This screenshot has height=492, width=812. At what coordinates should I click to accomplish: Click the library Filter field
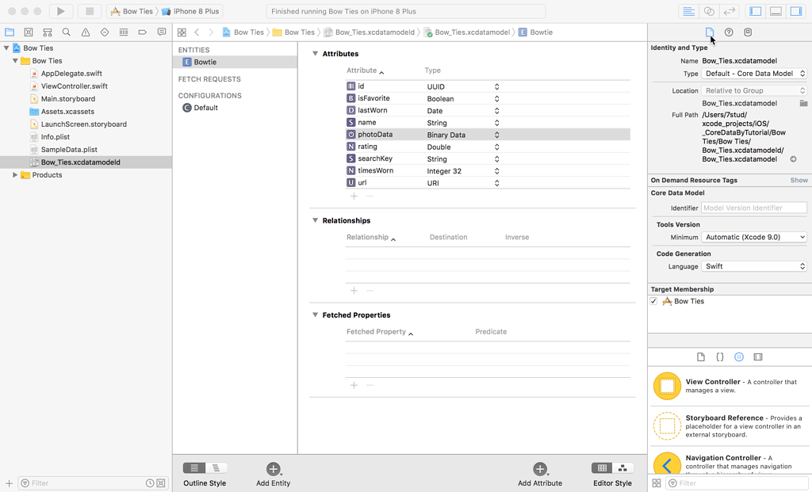point(737,483)
